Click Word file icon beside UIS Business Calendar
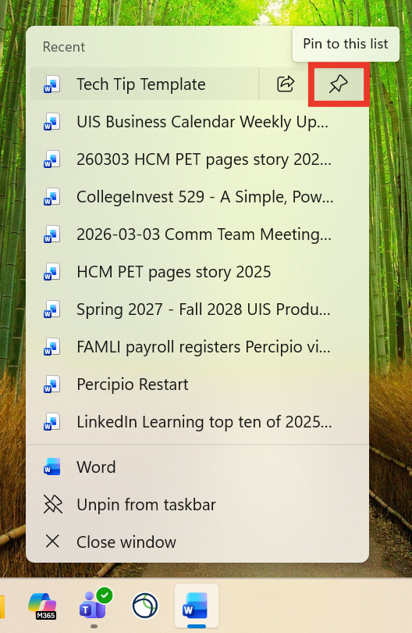Image resolution: width=412 pixels, height=633 pixels. click(52, 122)
